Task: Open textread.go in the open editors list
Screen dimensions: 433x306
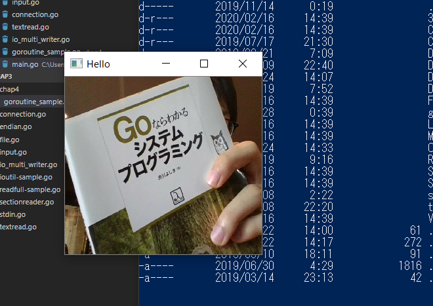Action: 30,27
